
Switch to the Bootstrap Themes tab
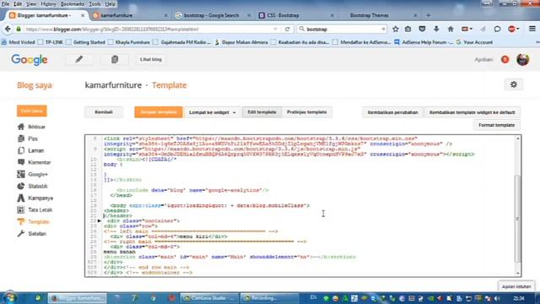379,15
